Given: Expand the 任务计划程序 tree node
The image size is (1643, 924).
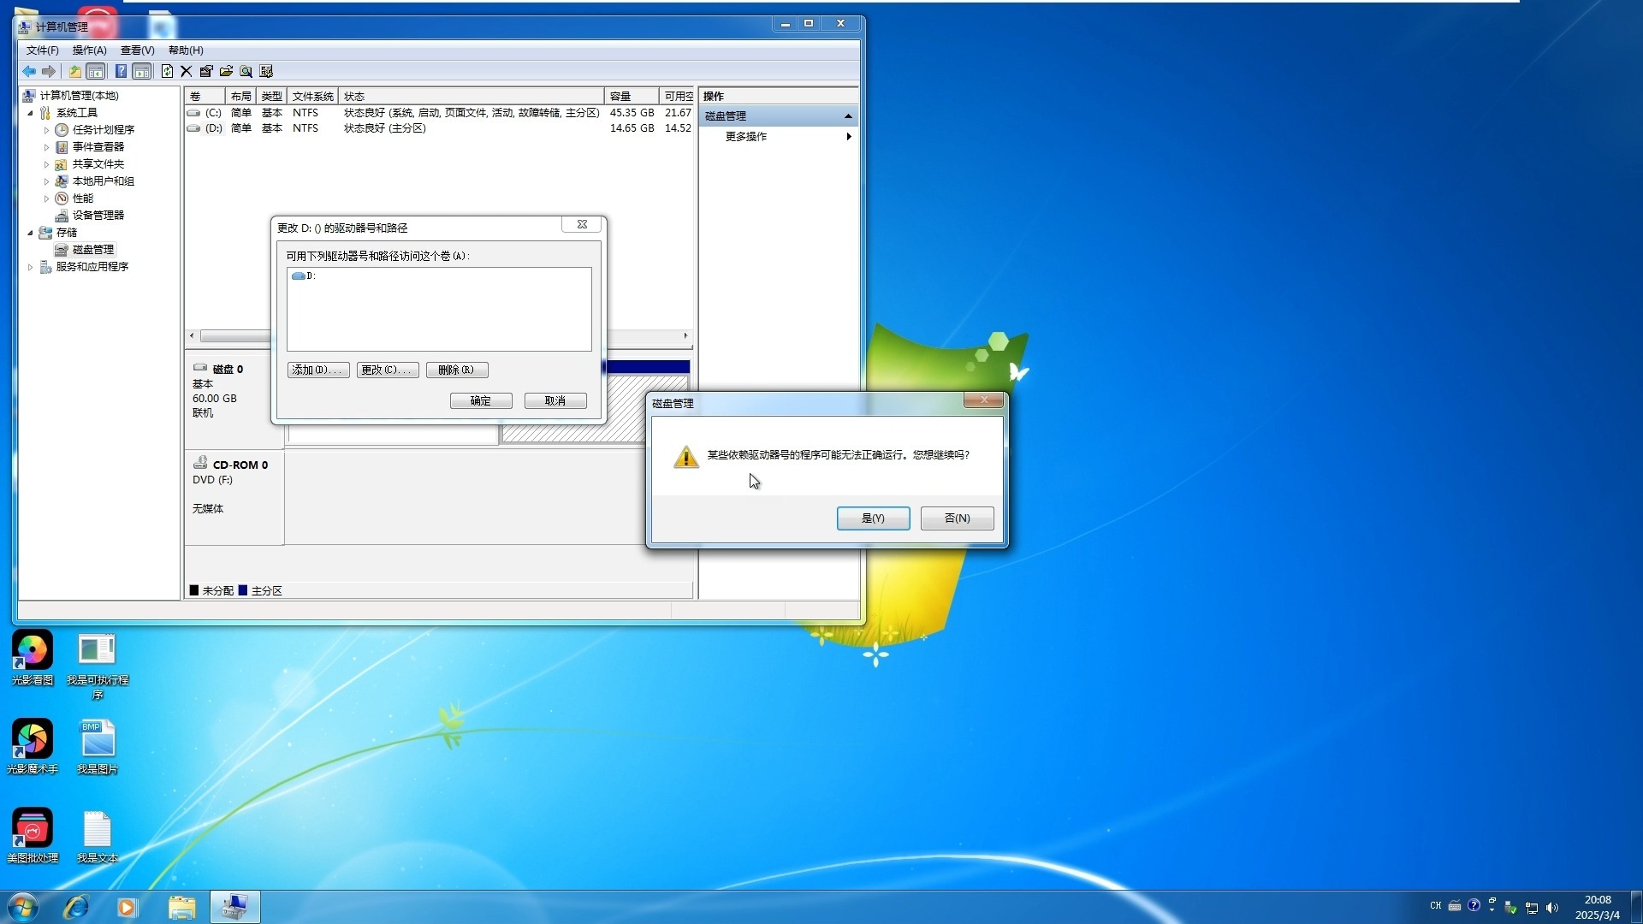Looking at the screenshot, I should click(47, 129).
